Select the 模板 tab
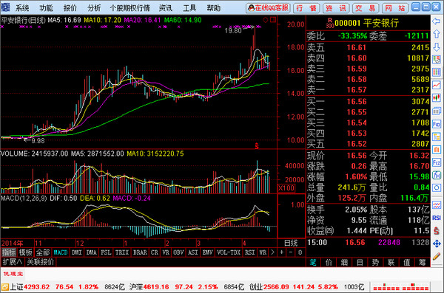 point(25,252)
